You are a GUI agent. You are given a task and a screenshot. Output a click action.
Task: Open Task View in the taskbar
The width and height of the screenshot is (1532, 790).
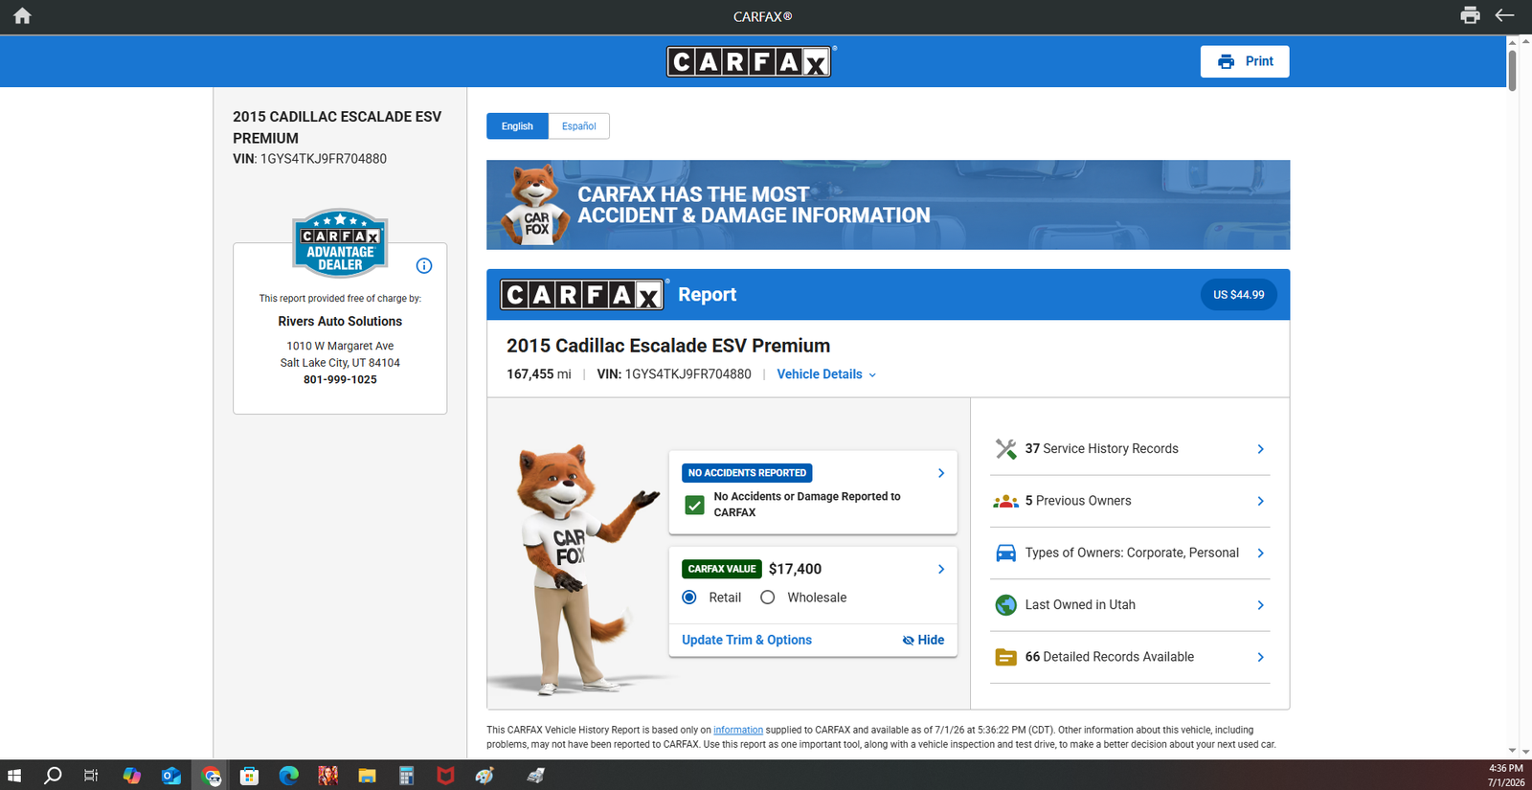point(91,776)
